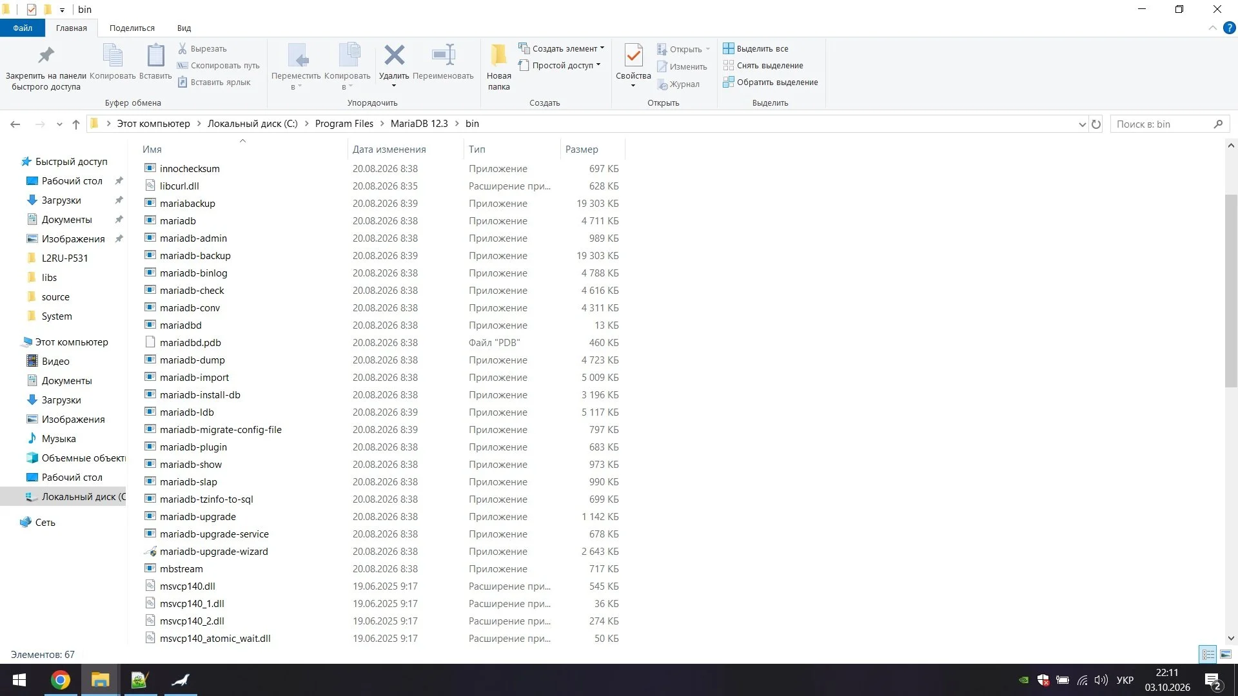This screenshot has height=696, width=1238.
Task: Click Program Files in the address path
Action: point(344,123)
